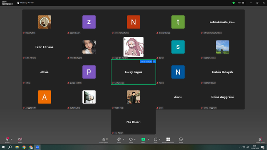Click the taskbar clock and date

pyautogui.click(x=254, y=147)
